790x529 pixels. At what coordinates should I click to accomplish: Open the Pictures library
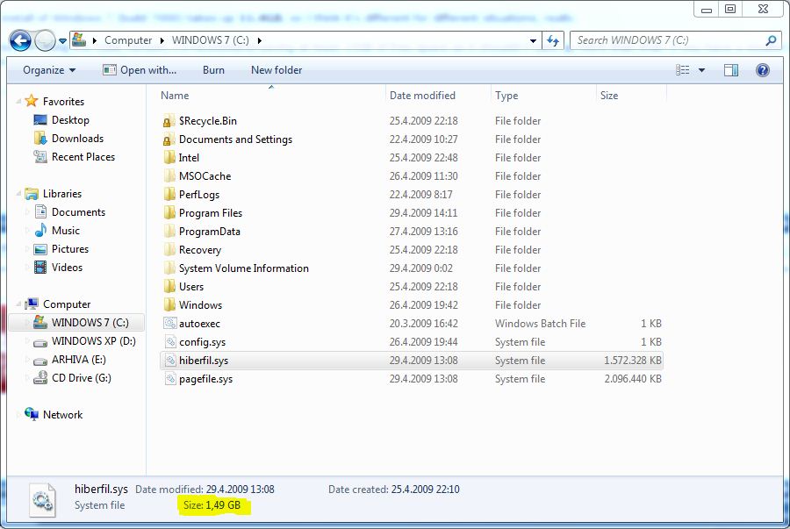70,249
